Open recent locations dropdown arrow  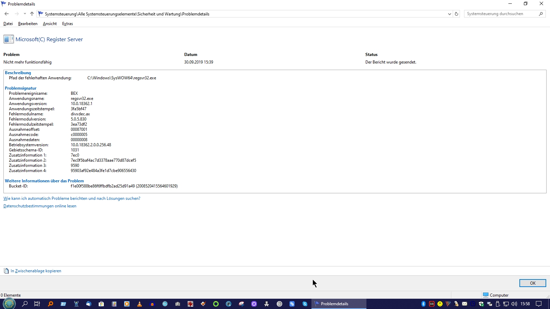(x=25, y=14)
